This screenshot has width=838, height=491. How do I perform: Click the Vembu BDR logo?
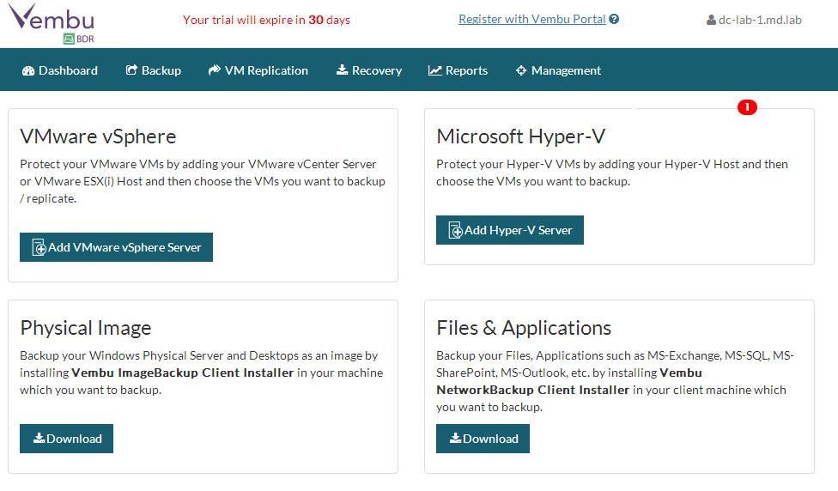[x=52, y=22]
